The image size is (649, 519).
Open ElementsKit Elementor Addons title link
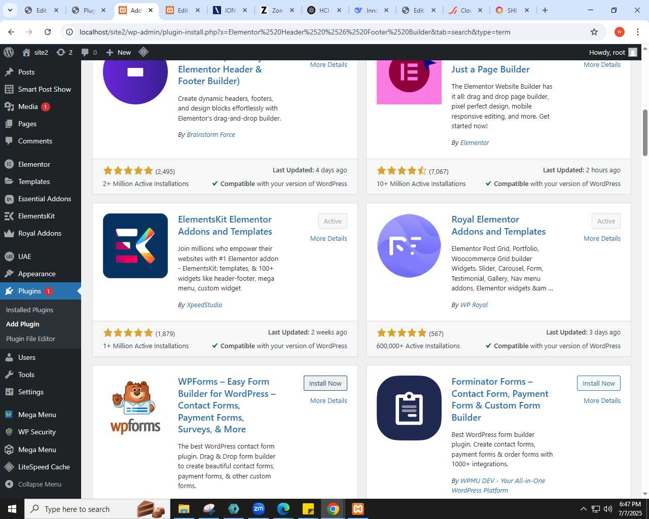click(x=225, y=226)
